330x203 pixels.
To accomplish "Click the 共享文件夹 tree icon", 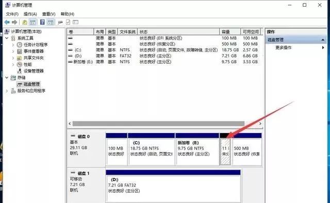I will coord(20,58).
